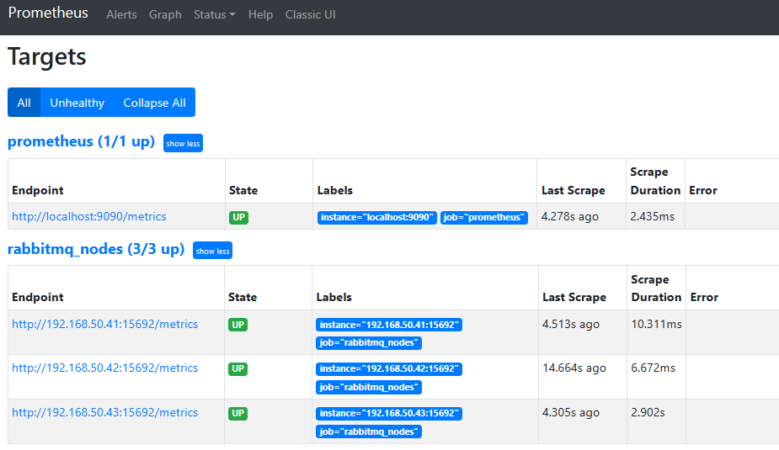The image size is (779, 450).
Task: Click the Targets page heading
Action: (47, 56)
